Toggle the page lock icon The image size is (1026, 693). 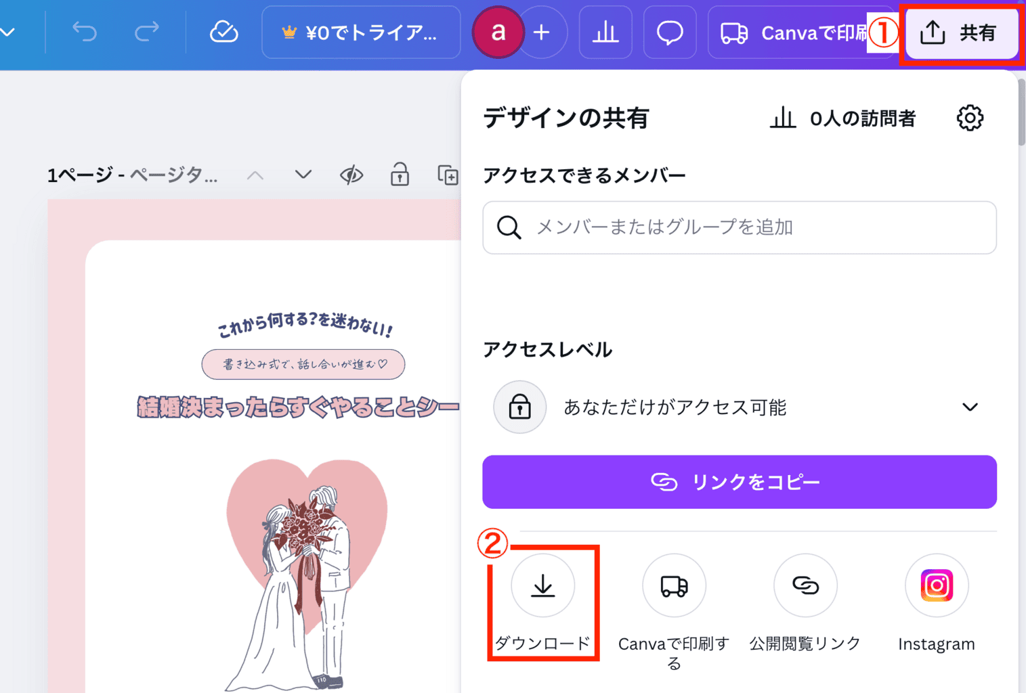pyautogui.click(x=400, y=175)
